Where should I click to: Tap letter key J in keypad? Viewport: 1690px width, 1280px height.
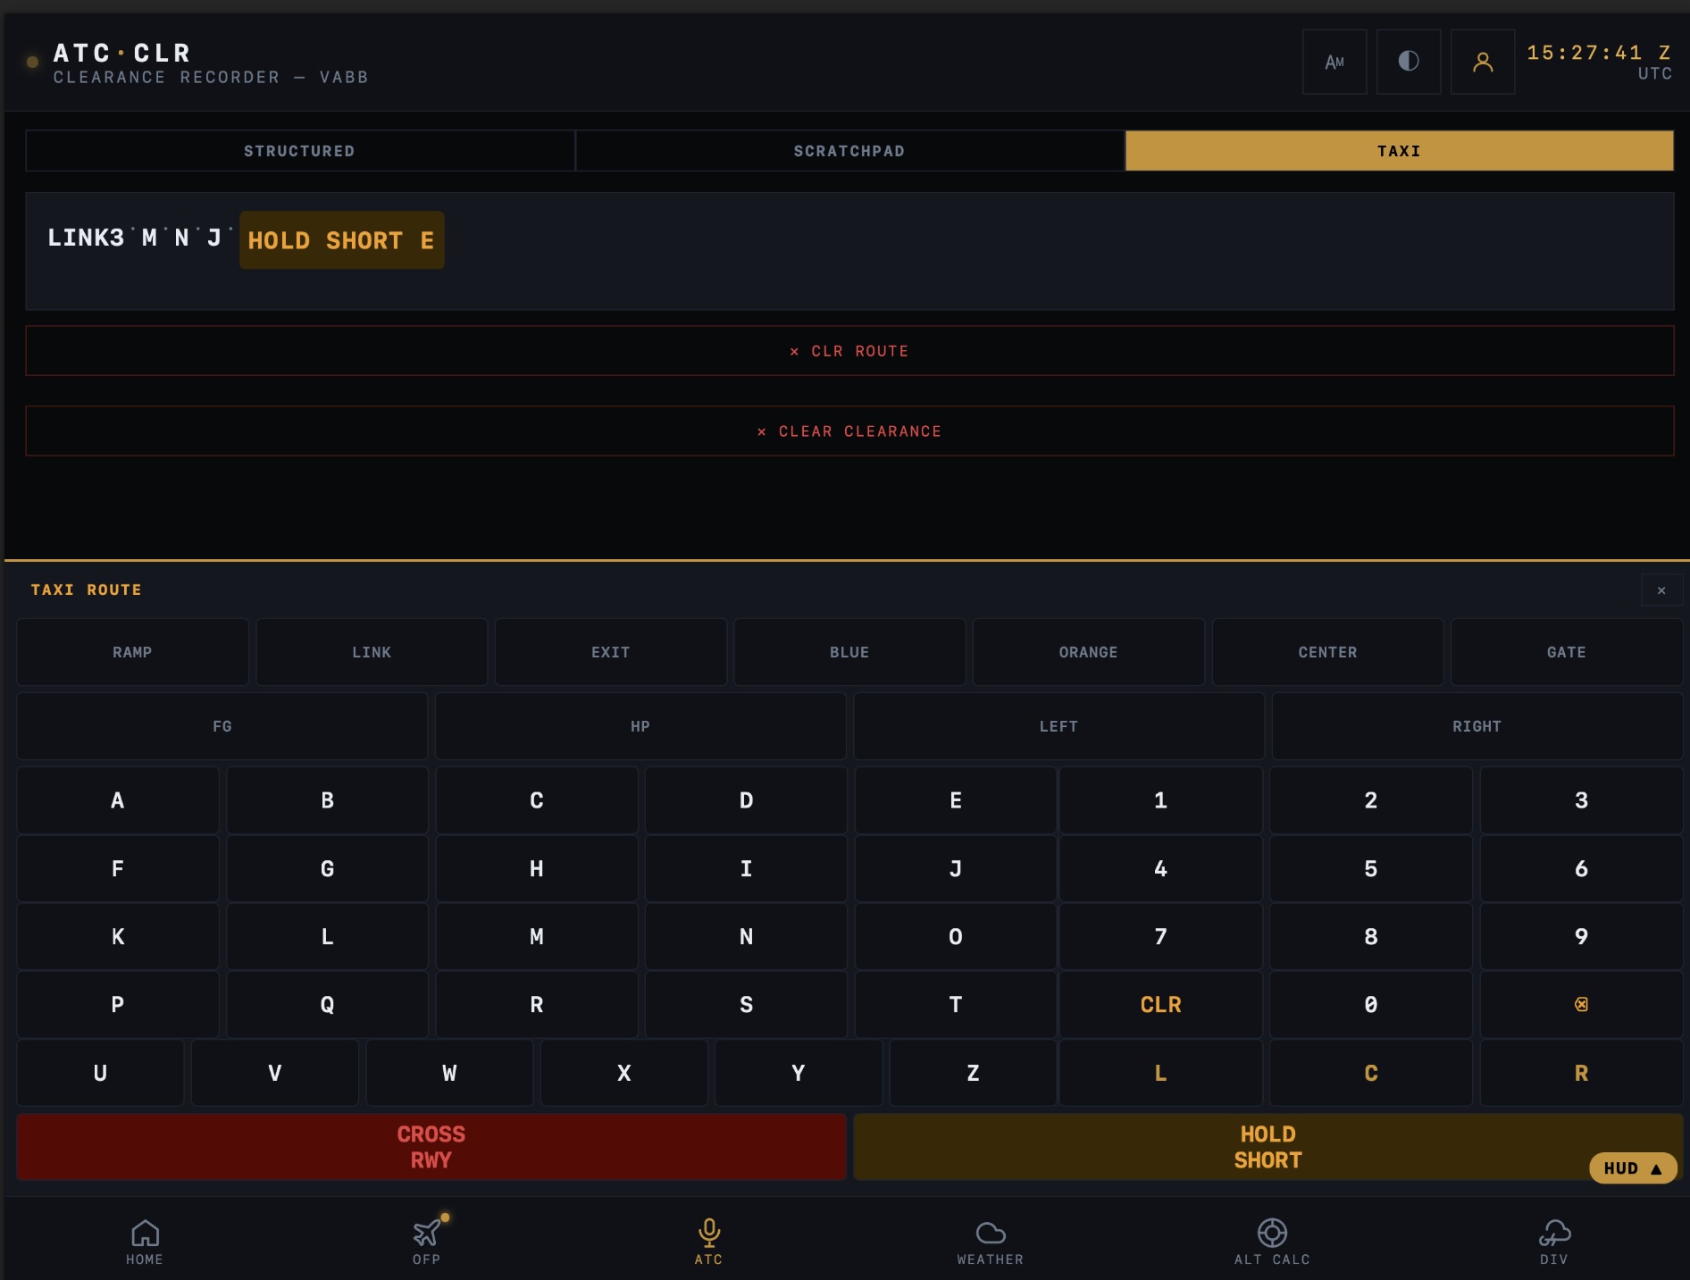click(x=956, y=868)
